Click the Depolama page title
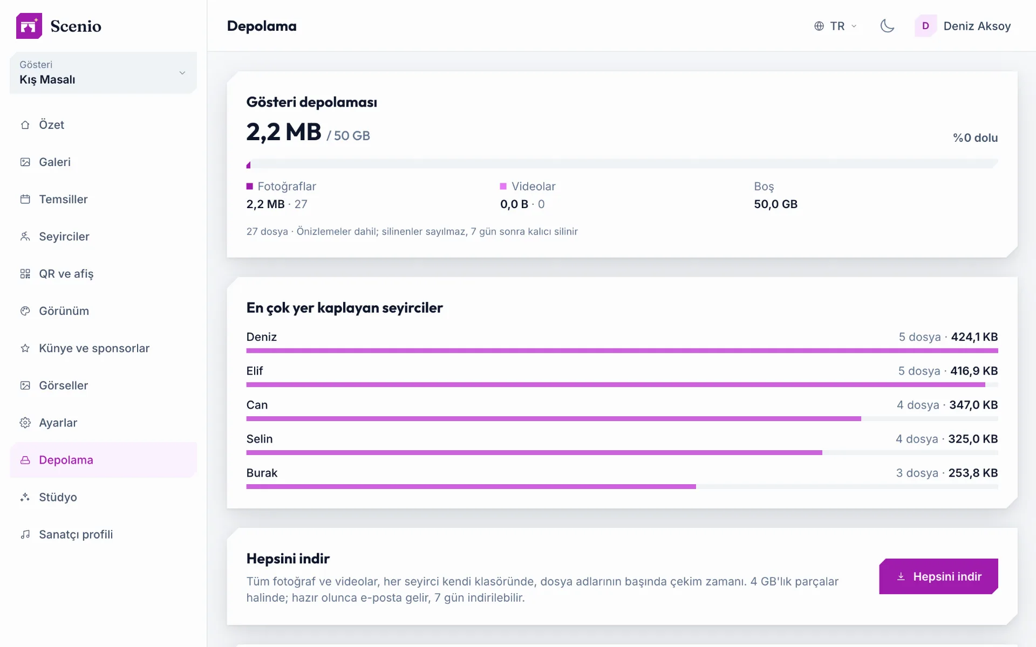The image size is (1036, 647). coord(262,26)
